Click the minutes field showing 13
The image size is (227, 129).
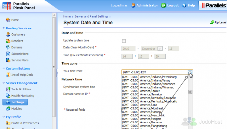click(144, 56)
